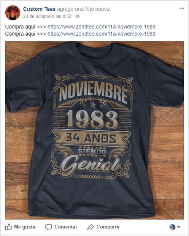Toggle Me gusta on this post
The image size is (189, 236).
click(x=20, y=227)
